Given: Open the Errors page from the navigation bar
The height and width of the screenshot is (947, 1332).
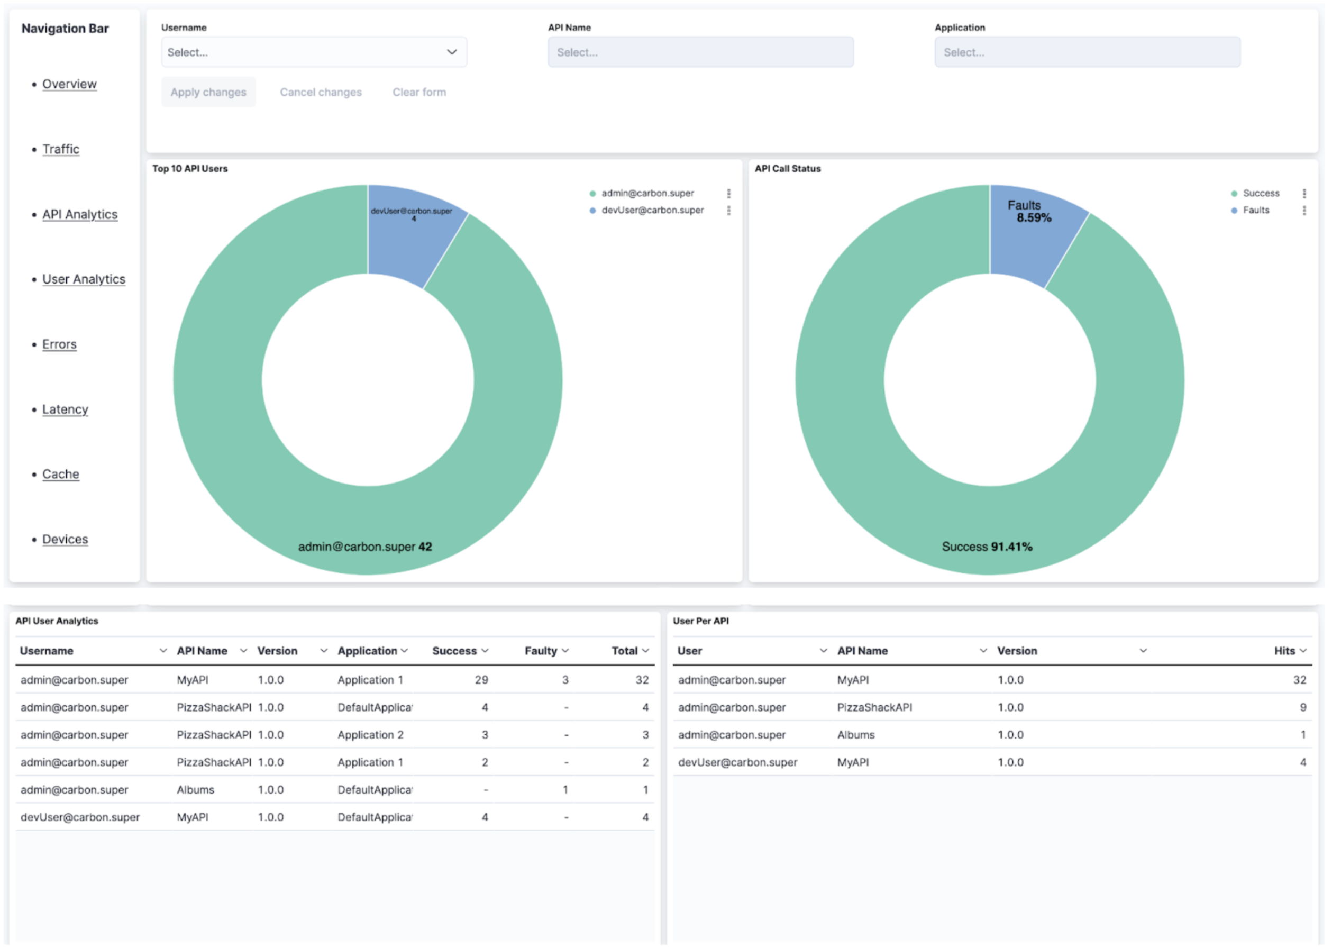Looking at the screenshot, I should point(59,344).
